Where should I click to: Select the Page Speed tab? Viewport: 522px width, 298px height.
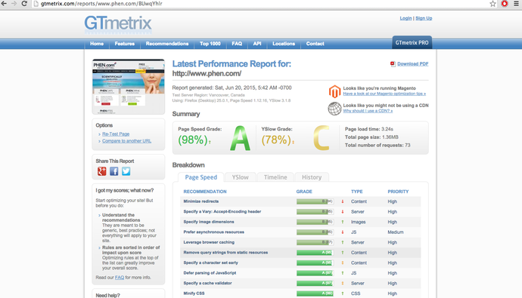pos(200,177)
